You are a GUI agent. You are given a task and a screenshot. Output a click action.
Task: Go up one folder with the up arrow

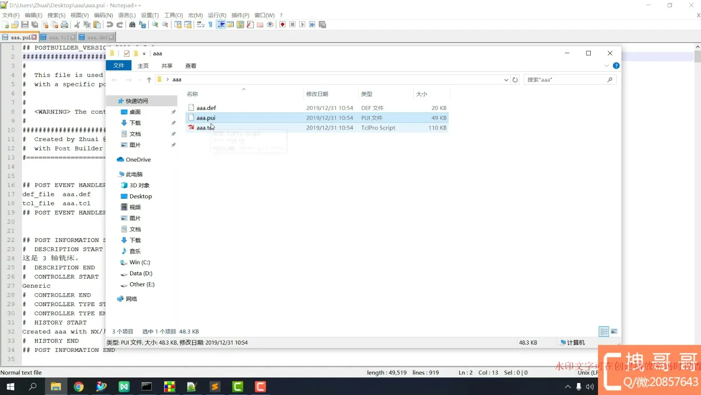click(x=149, y=80)
